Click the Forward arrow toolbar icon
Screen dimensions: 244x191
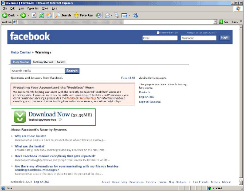click(x=23, y=15)
